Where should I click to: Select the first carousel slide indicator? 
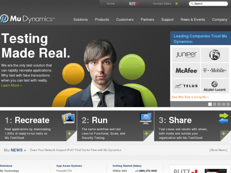[210, 104]
